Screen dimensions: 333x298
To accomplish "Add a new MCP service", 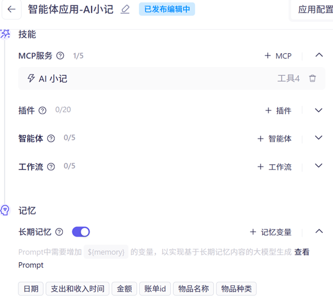I will click(x=278, y=56).
